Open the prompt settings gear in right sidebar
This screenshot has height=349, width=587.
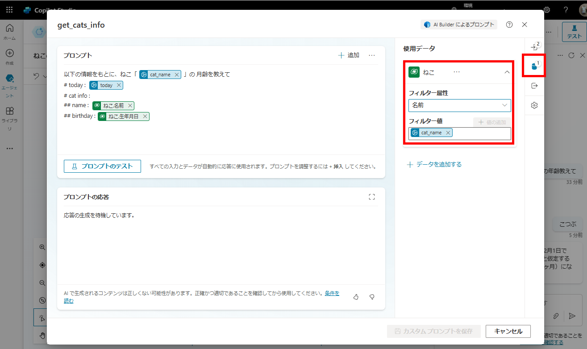534,105
